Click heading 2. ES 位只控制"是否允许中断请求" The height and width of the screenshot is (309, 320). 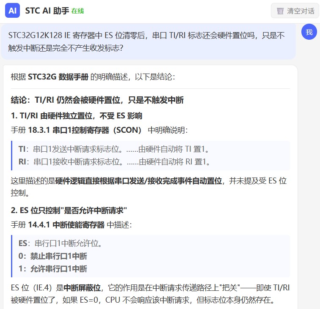pos(69,211)
